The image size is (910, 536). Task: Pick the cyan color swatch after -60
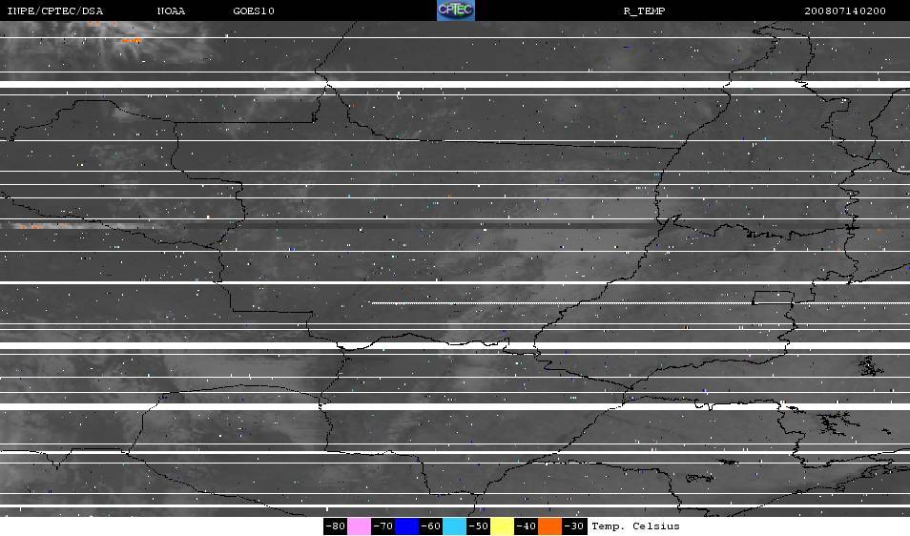tap(454, 526)
